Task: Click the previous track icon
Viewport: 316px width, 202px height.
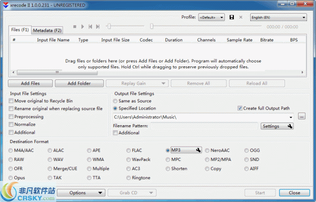Action: [x=90, y=26]
